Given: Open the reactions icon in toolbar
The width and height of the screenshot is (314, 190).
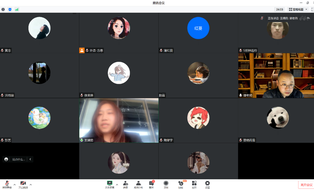Looking at the screenshot, I should coord(181,184).
